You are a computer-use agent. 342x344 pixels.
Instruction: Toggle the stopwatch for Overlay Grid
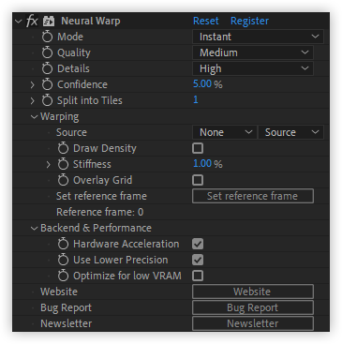pos(63,180)
